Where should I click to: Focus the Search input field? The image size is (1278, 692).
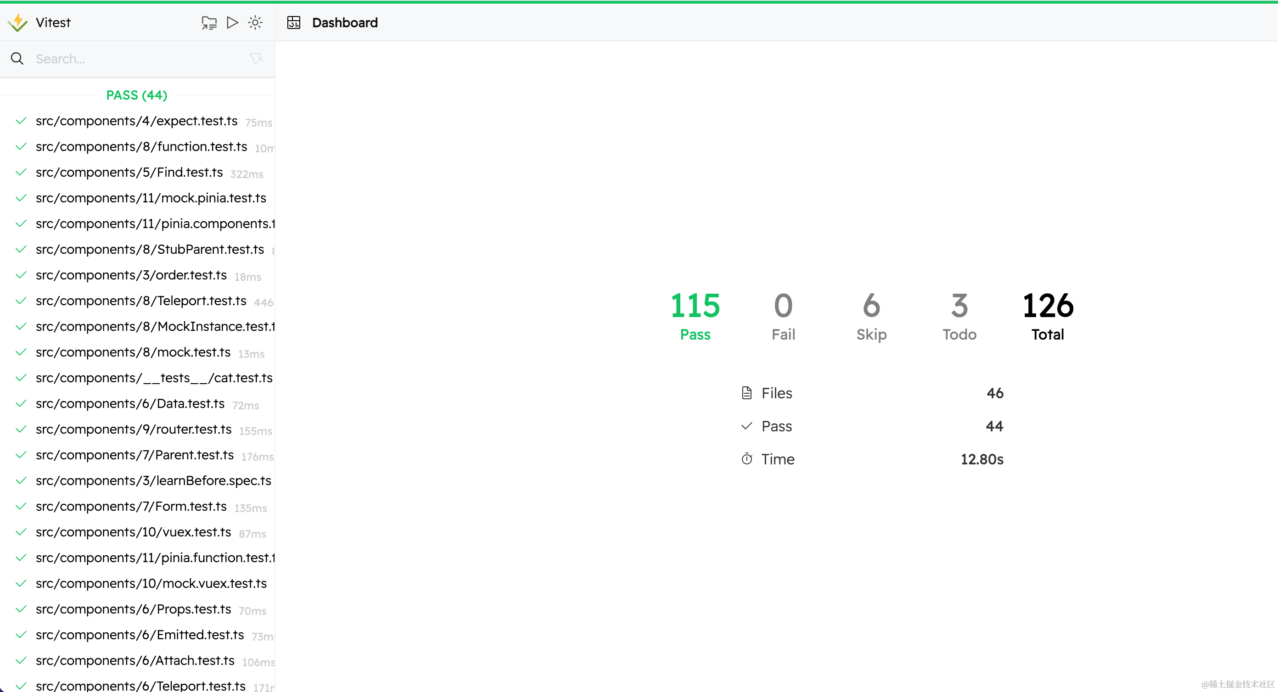click(139, 59)
